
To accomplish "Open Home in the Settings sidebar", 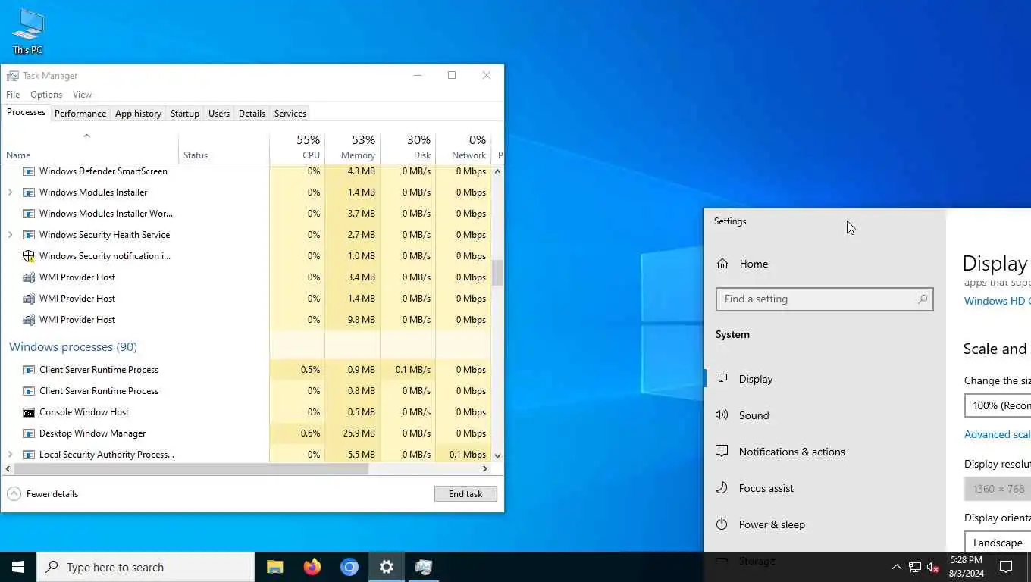I will coord(824,264).
